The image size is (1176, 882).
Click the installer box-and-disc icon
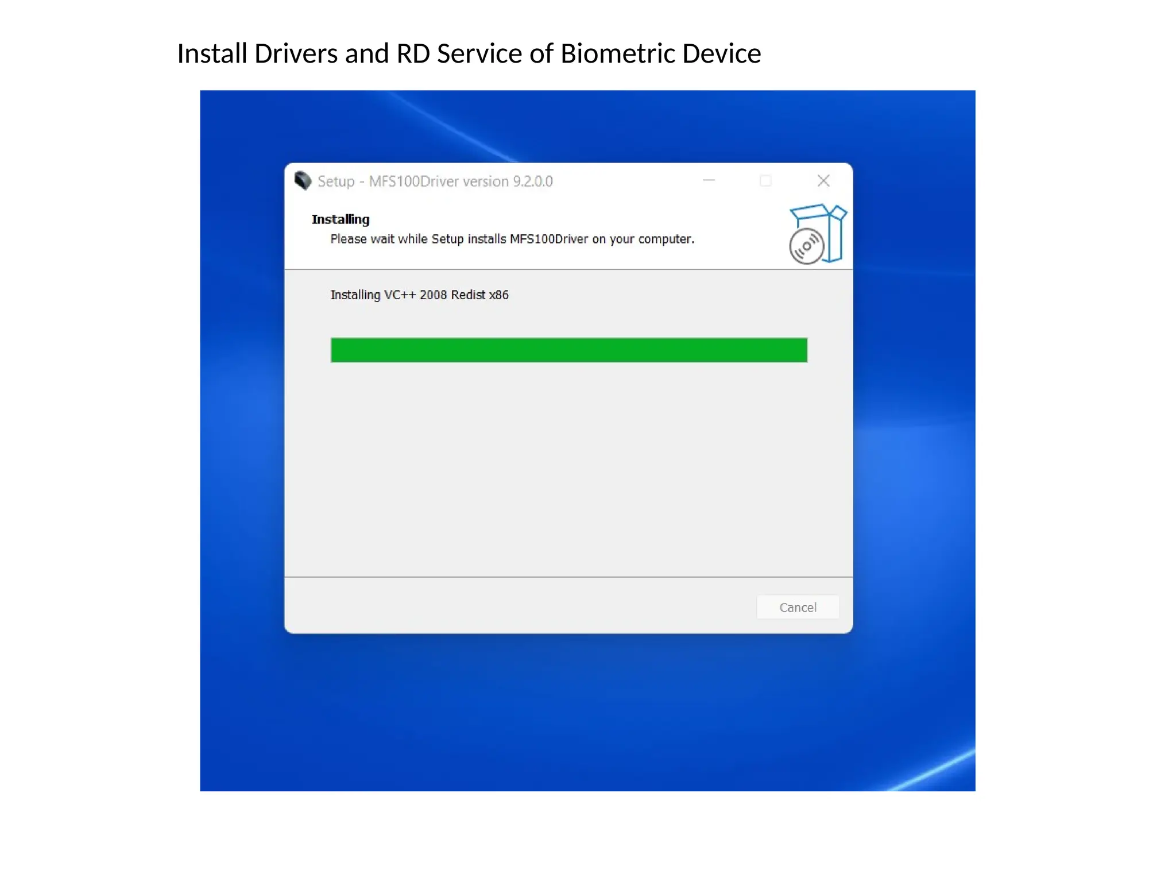[818, 234]
